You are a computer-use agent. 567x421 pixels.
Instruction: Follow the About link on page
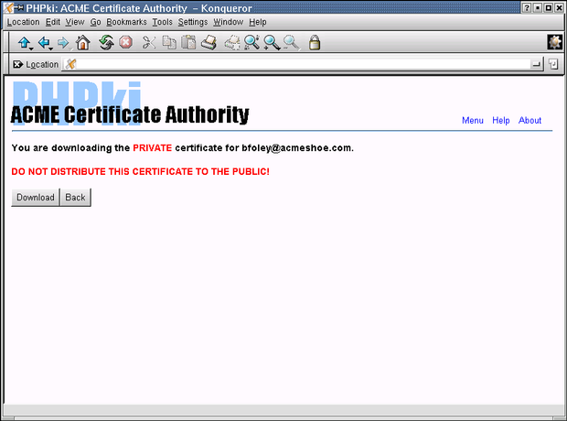530,120
